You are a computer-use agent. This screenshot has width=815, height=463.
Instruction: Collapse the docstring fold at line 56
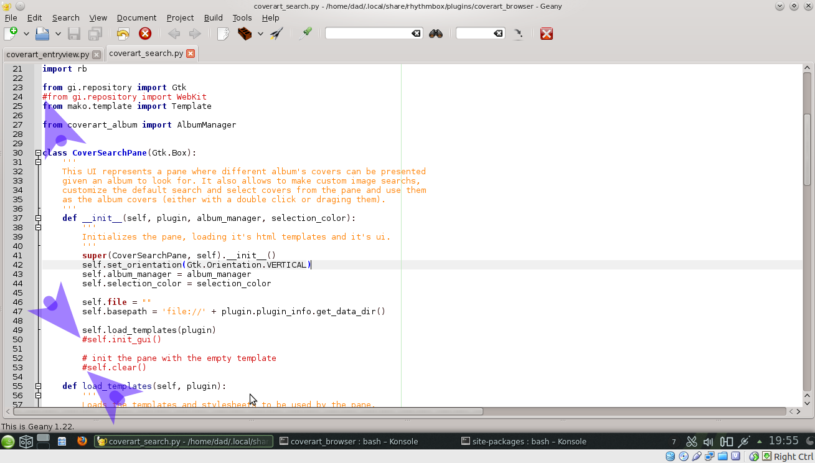point(38,395)
